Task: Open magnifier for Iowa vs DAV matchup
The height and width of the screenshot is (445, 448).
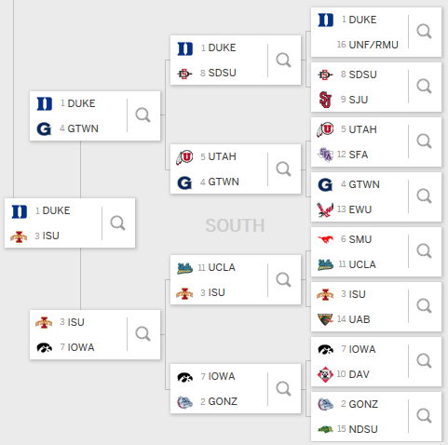Action: 424,361
